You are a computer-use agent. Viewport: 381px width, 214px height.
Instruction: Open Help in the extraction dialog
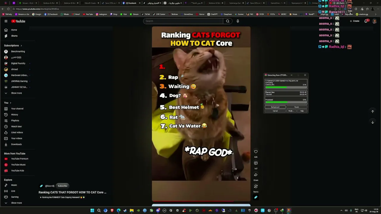(x=302, y=111)
